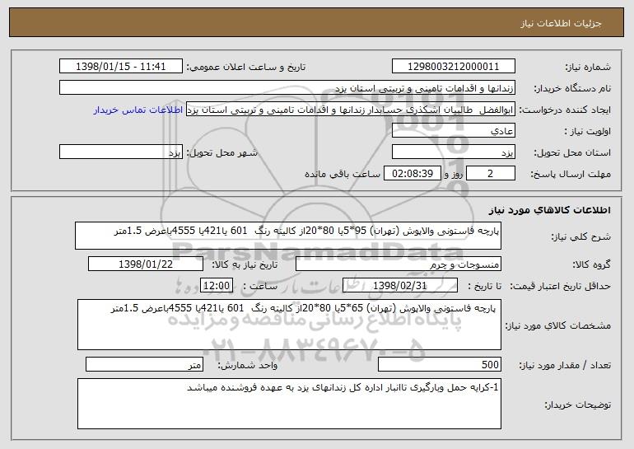634x449 pixels.
Task: Click the need date field 1398/01/22
Action: coord(146,264)
